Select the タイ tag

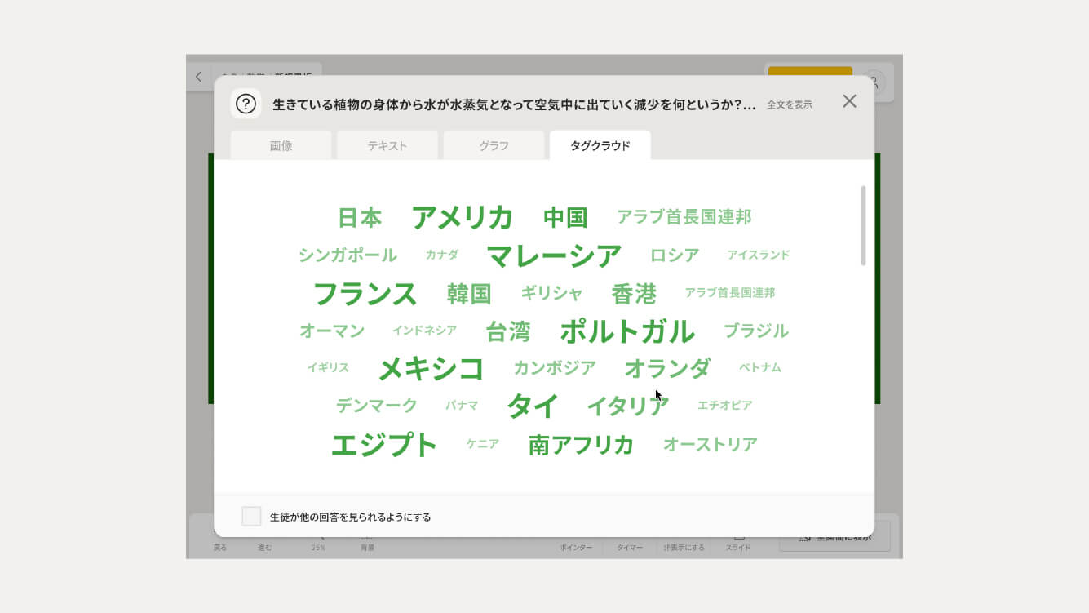click(532, 406)
